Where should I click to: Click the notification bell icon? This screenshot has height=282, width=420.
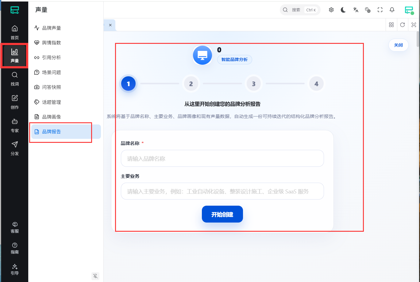coord(392,10)
